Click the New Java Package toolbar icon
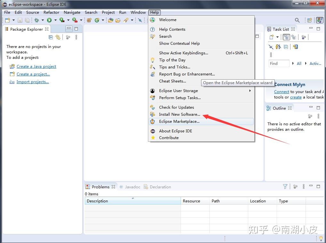The height and width of the screenshot is (243, 326). click(89, 20)
